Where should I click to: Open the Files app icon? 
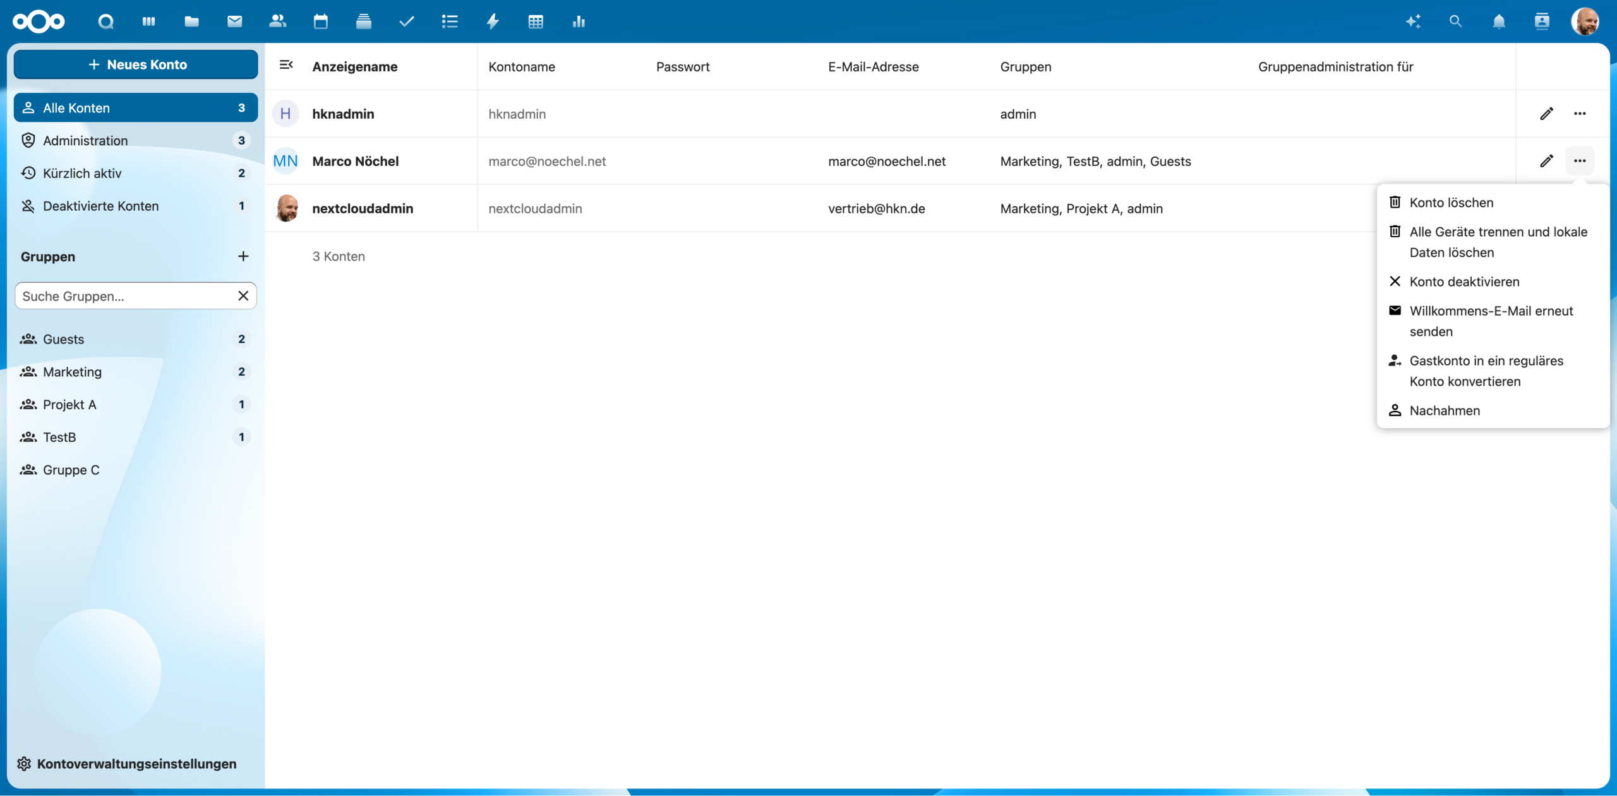tap(191, 21)
